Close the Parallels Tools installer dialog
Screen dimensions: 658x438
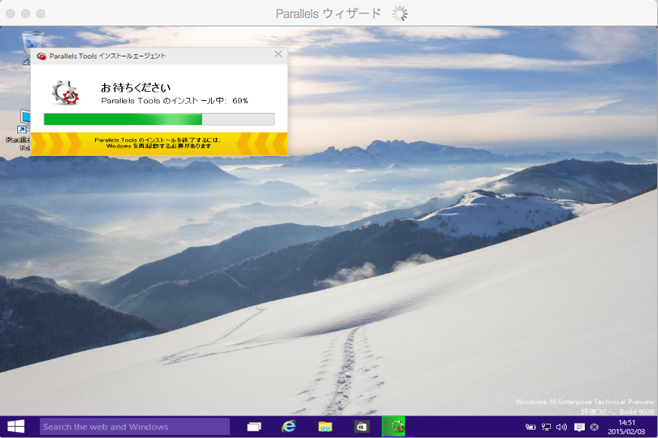click(x=278, y=54)
